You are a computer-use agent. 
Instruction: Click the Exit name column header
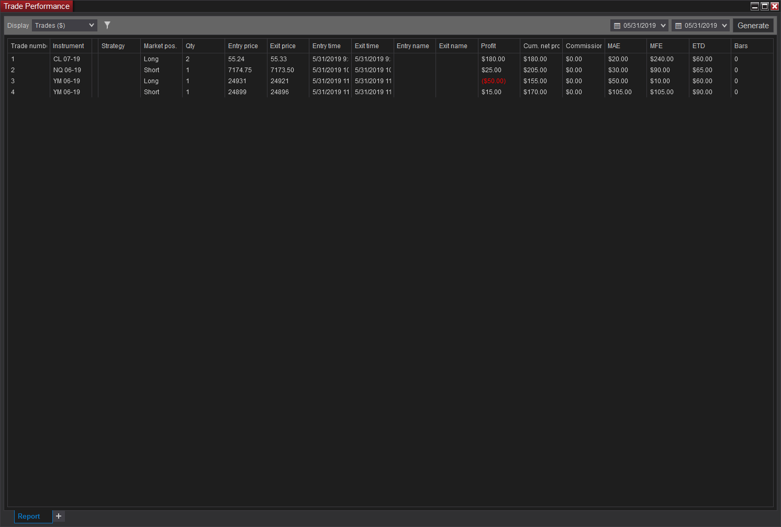coord(457,46)
